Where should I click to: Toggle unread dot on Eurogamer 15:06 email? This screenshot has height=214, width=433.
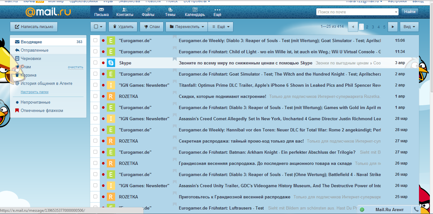[103, 41]
